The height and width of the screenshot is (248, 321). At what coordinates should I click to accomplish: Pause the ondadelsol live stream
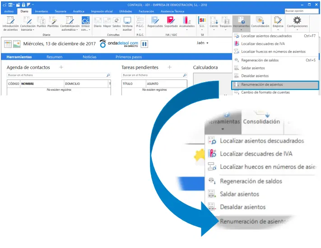[144, 44]
